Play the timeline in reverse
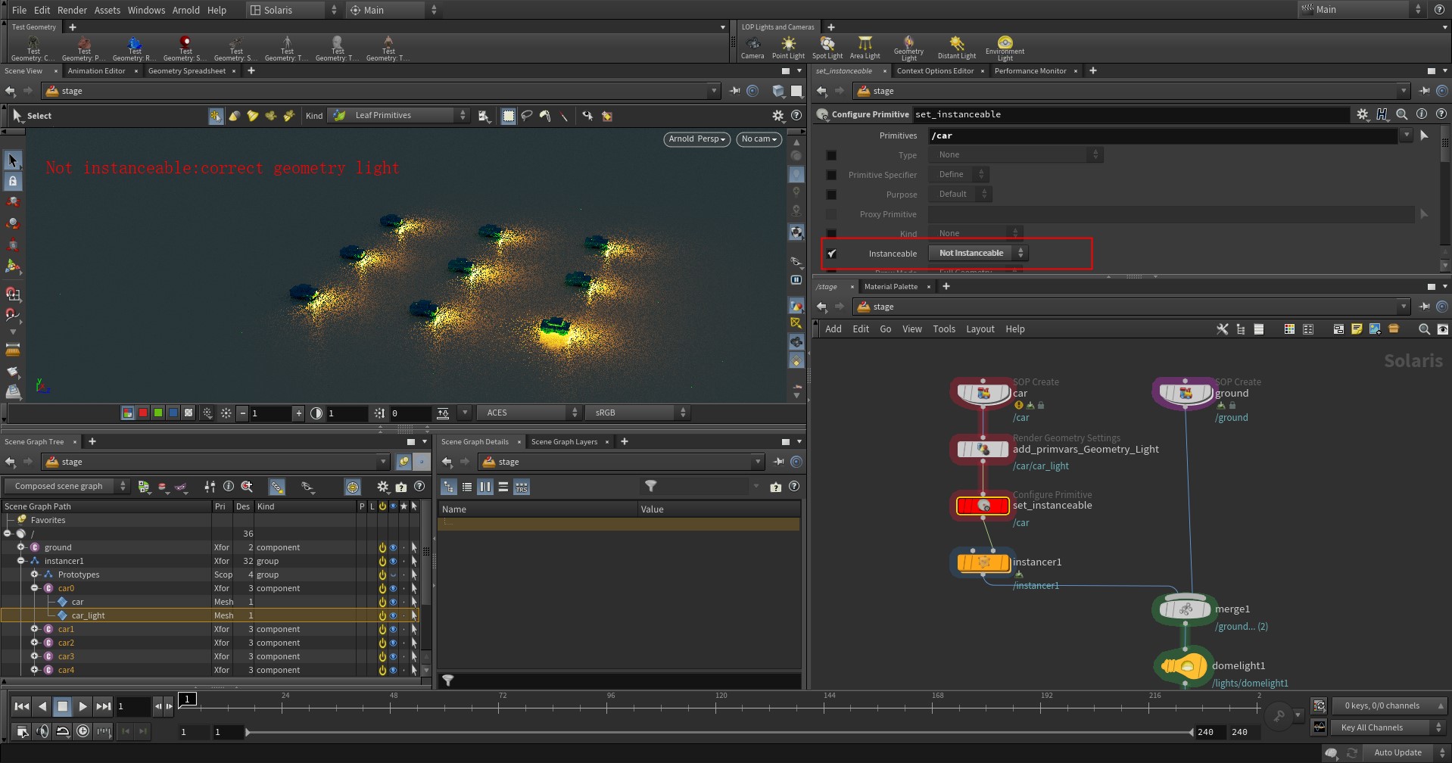Image resolution: width=1452 pixels, height=763 pixels. pyautogui.click(x=42, y=706)
